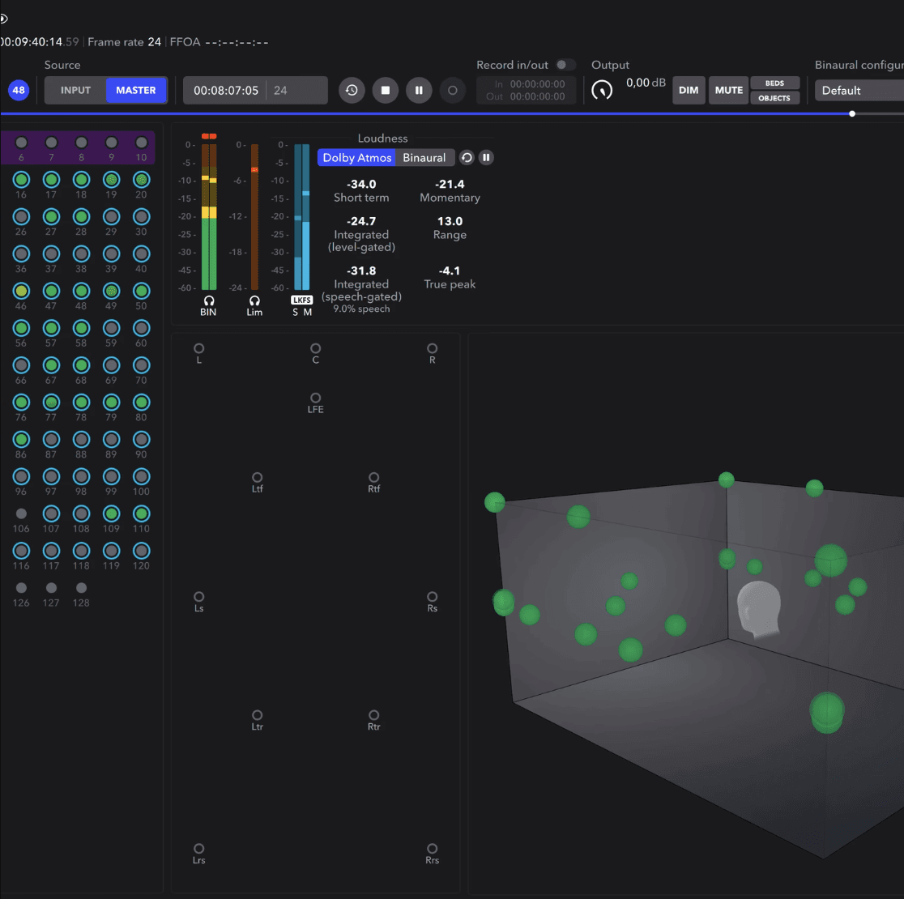The width and height of the screenshot is (904, 899).
Task: Select the Dolby Atmos loudness tab
Action: click(x=357, y=158)
